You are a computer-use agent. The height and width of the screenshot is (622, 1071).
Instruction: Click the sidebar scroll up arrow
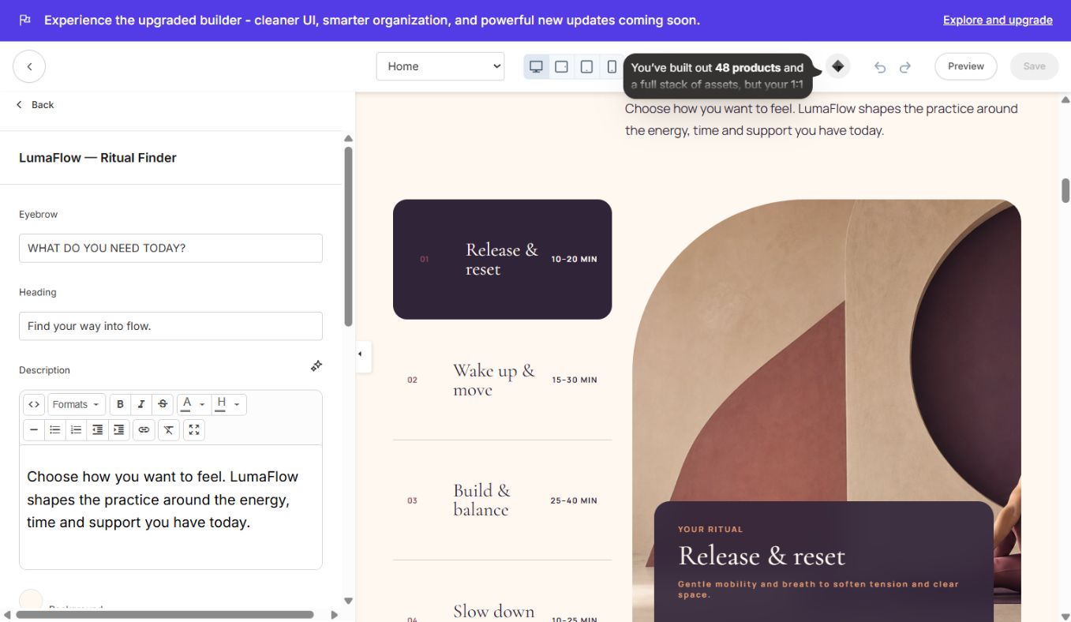[348, 138]
